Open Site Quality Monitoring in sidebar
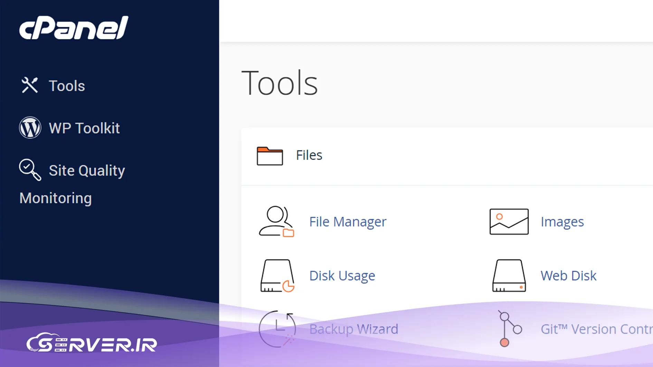Viewport: 653px width, 367px height. coord(72,184)
